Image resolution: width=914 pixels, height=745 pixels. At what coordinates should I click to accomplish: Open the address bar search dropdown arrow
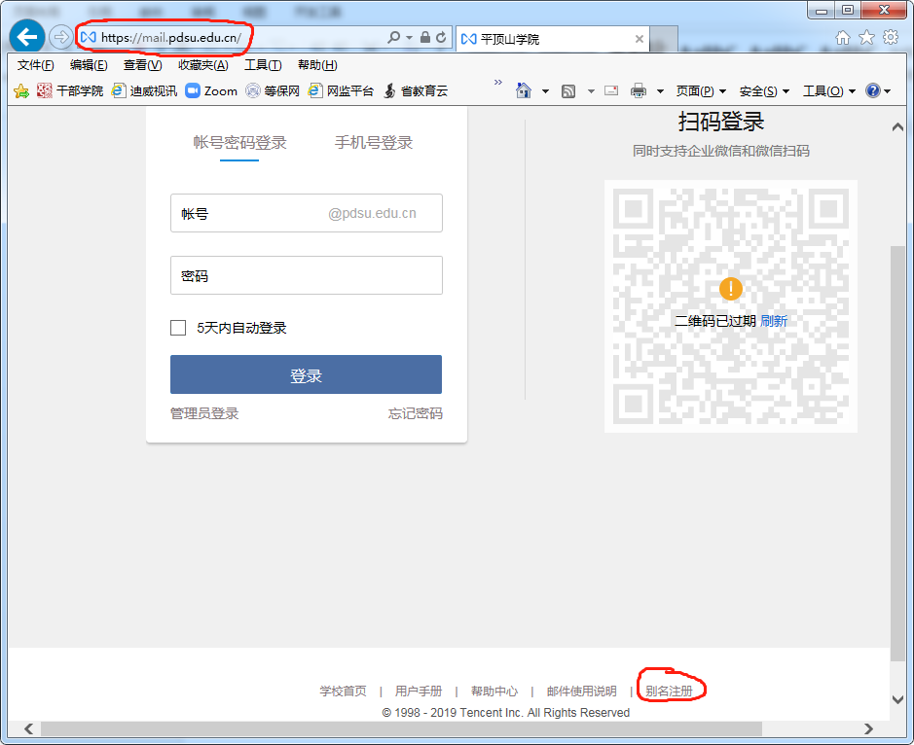click(409, 38)
